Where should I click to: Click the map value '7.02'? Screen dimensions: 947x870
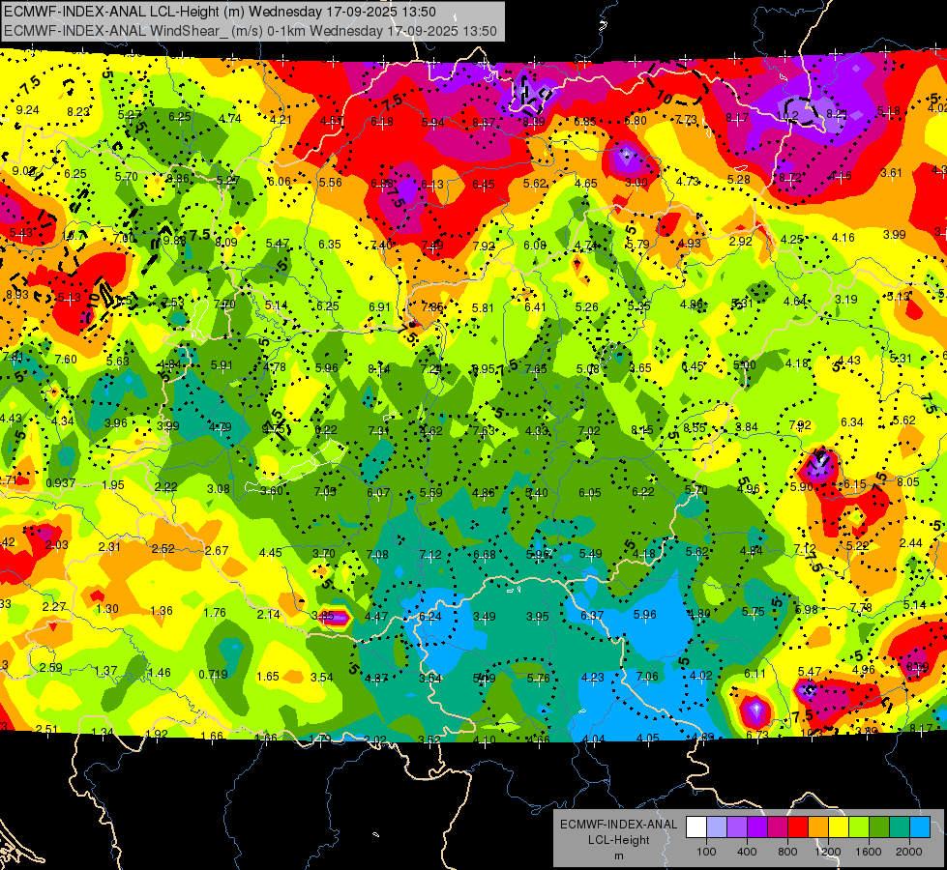click(x=589, y=430)
